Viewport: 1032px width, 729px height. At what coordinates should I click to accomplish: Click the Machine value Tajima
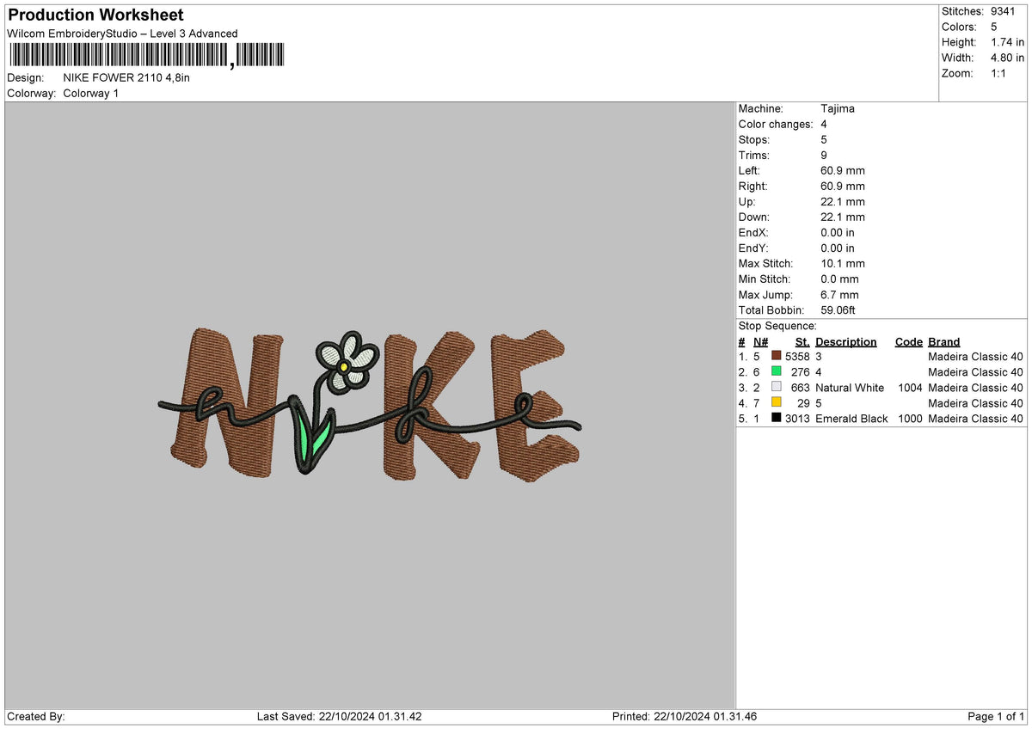pos(838,108)
